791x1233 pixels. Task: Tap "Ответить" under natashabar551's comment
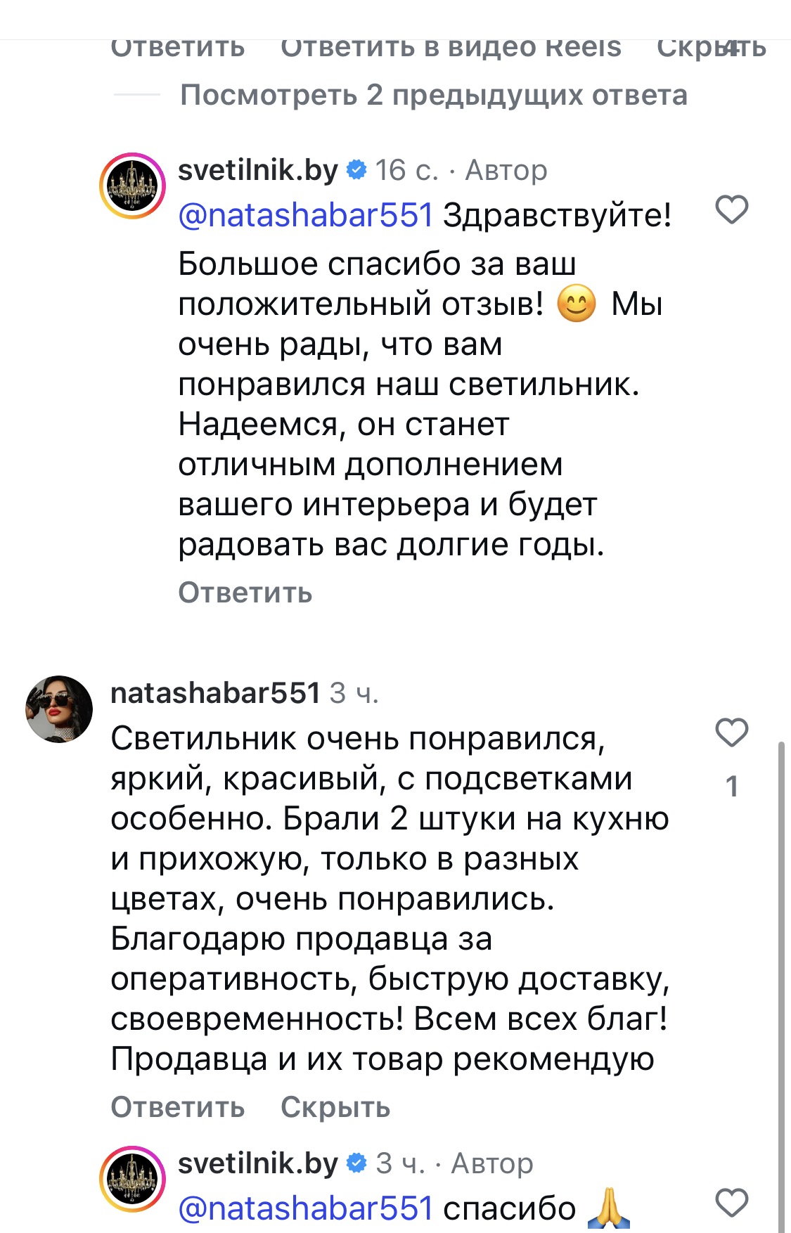tap(178, 1107)
